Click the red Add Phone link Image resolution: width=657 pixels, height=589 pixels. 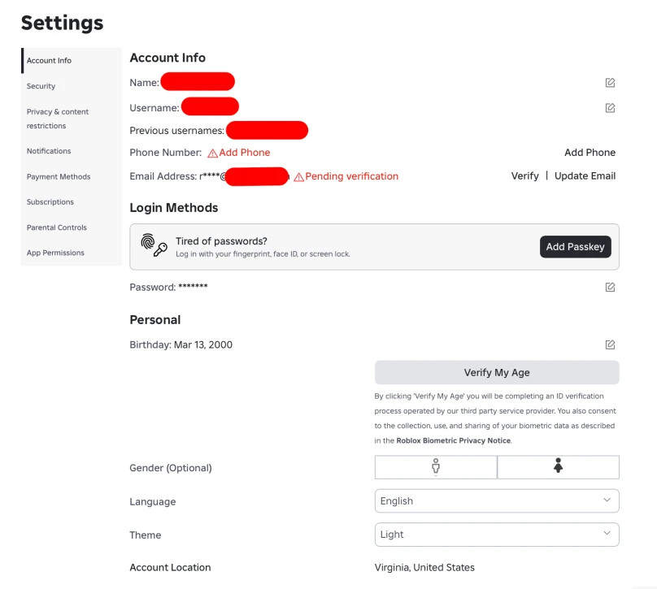click(244, 153)
